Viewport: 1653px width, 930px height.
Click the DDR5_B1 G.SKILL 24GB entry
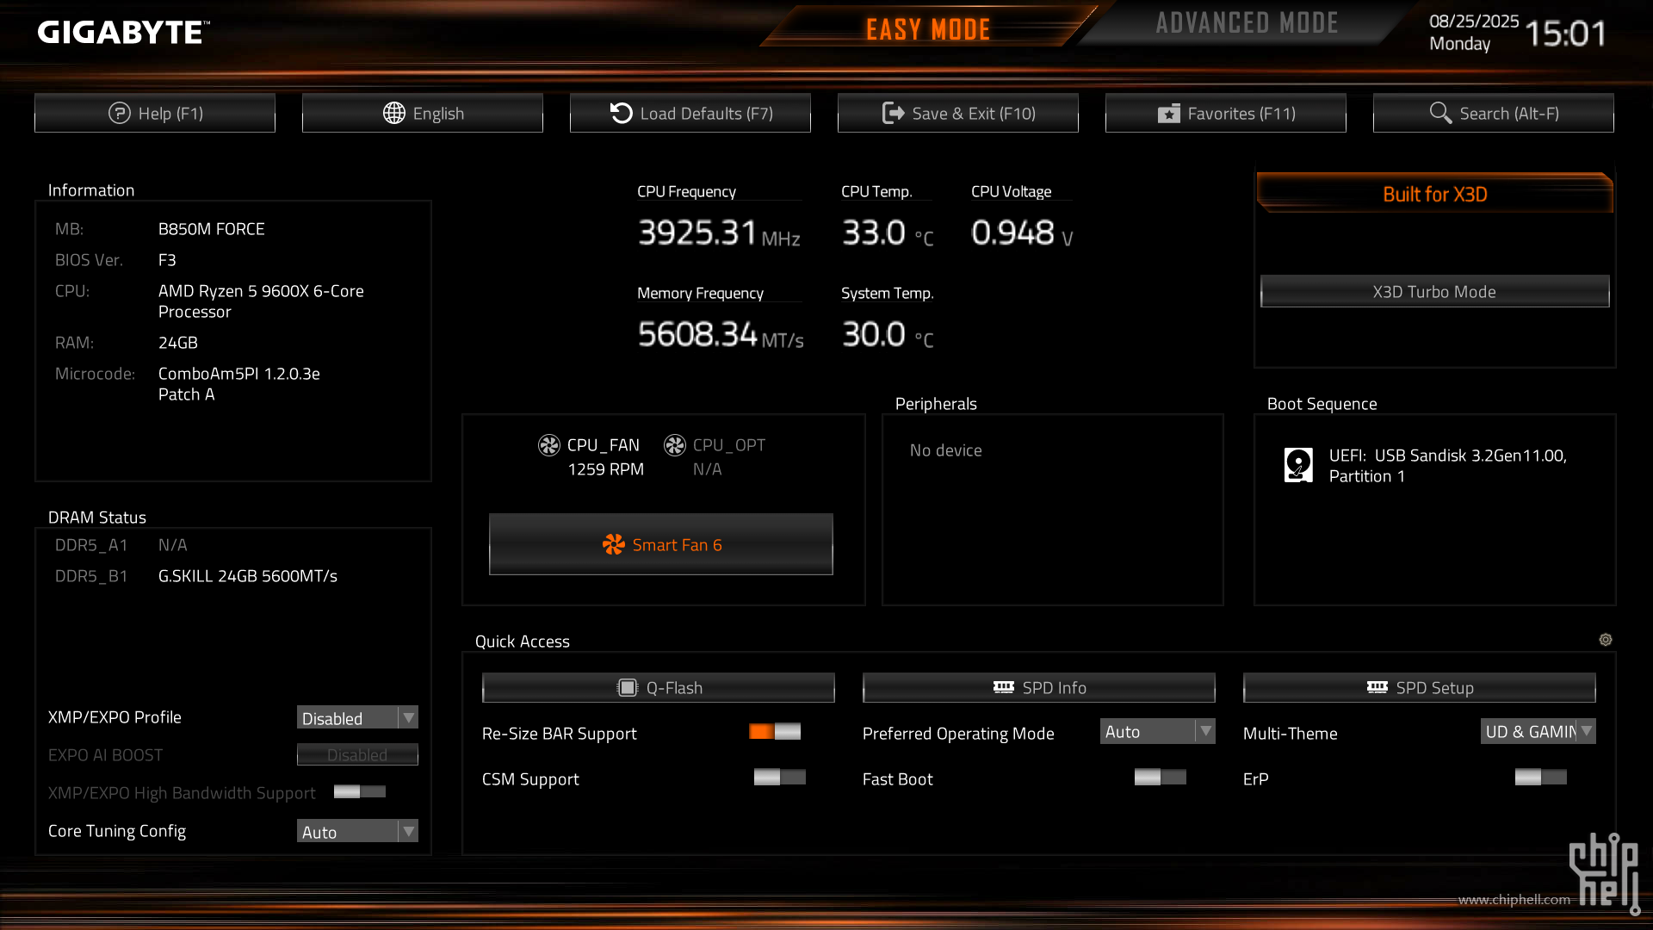pyautogui.click(x=248, y=575)
